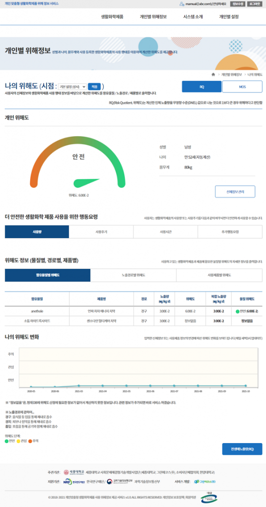Click the anethole cell in the table
The height and width of the screenshot is (507, 266).
tap(37, 311)
